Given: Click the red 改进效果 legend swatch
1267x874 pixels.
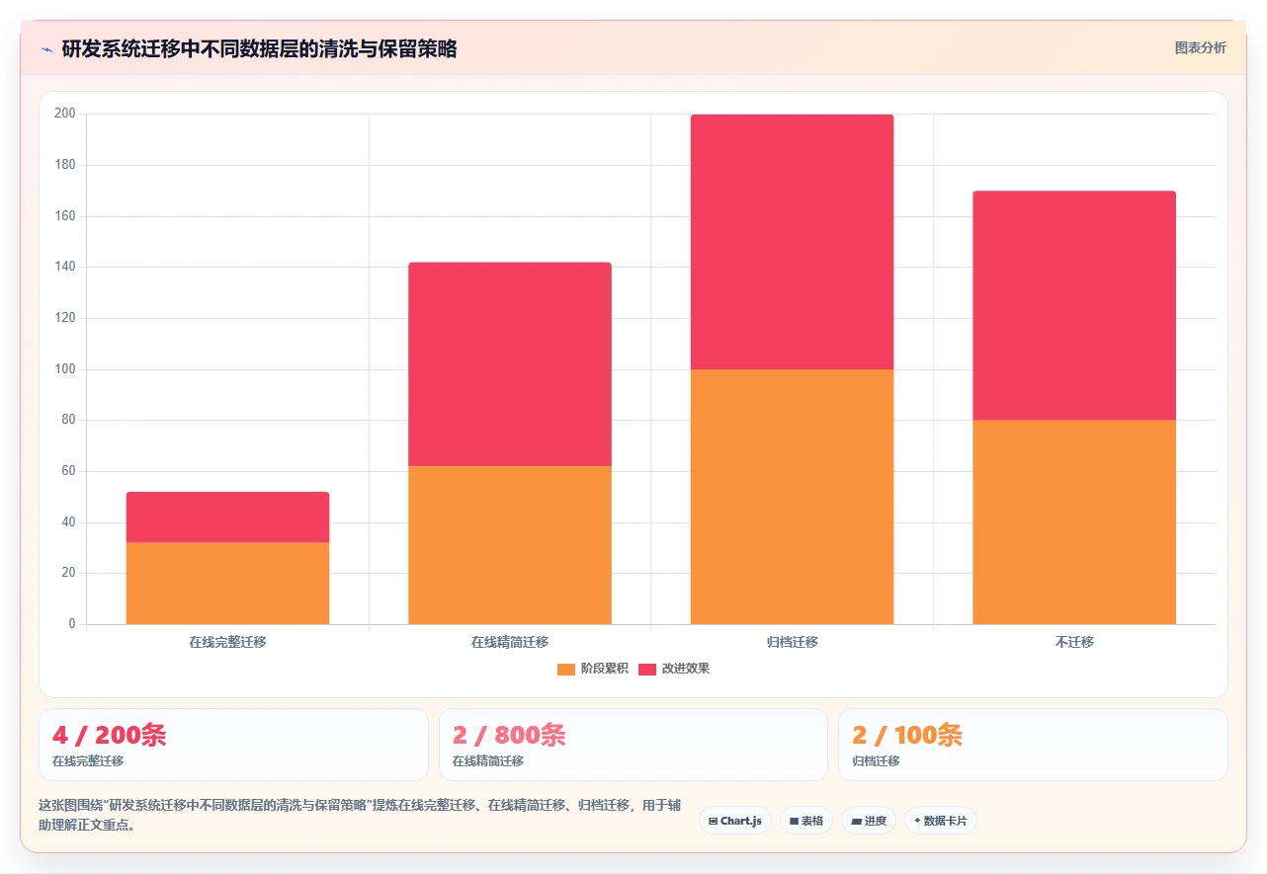Looking at the screenshot, I should coord(647,669).
